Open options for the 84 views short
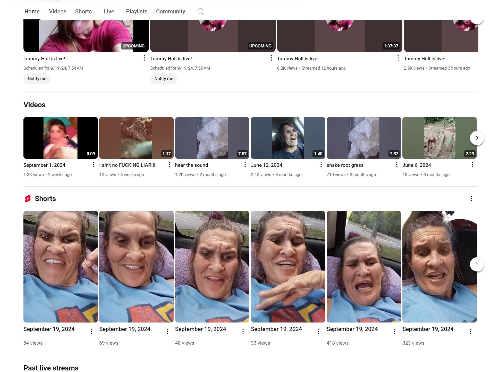Viewport: 499px width, 372px height. (x=91, y=332)
